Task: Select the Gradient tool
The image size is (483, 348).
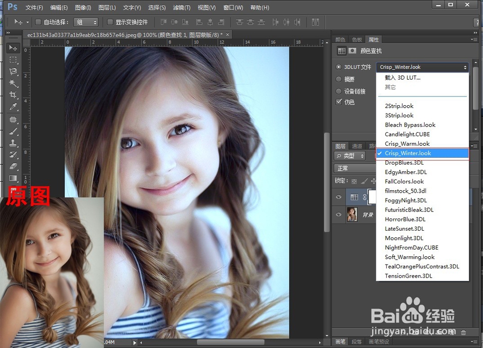Action: [x=14, y=178]
